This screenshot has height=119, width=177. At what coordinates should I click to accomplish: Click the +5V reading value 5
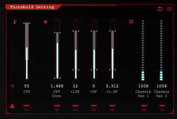point(94,86)
